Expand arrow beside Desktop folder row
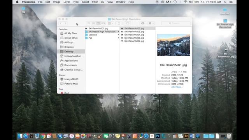The height and width of the screenshot is (140, 249). pos(118,35)
